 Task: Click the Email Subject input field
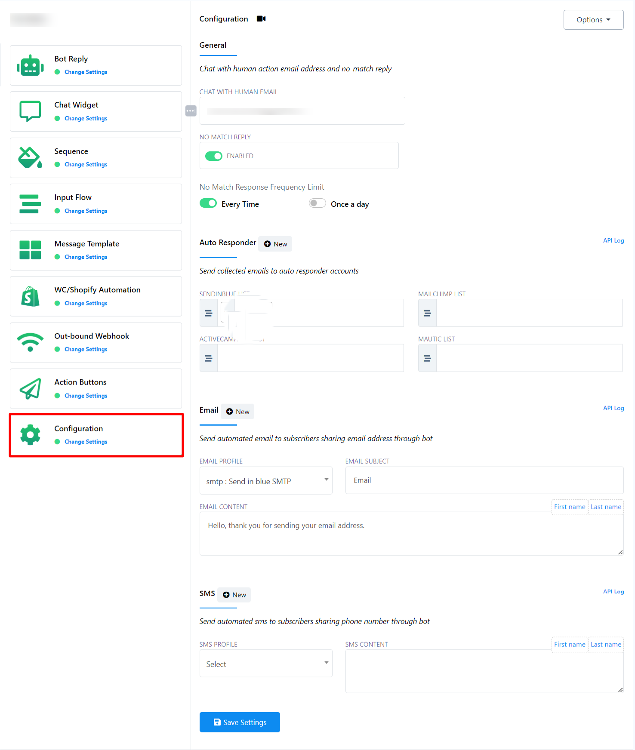484,480
